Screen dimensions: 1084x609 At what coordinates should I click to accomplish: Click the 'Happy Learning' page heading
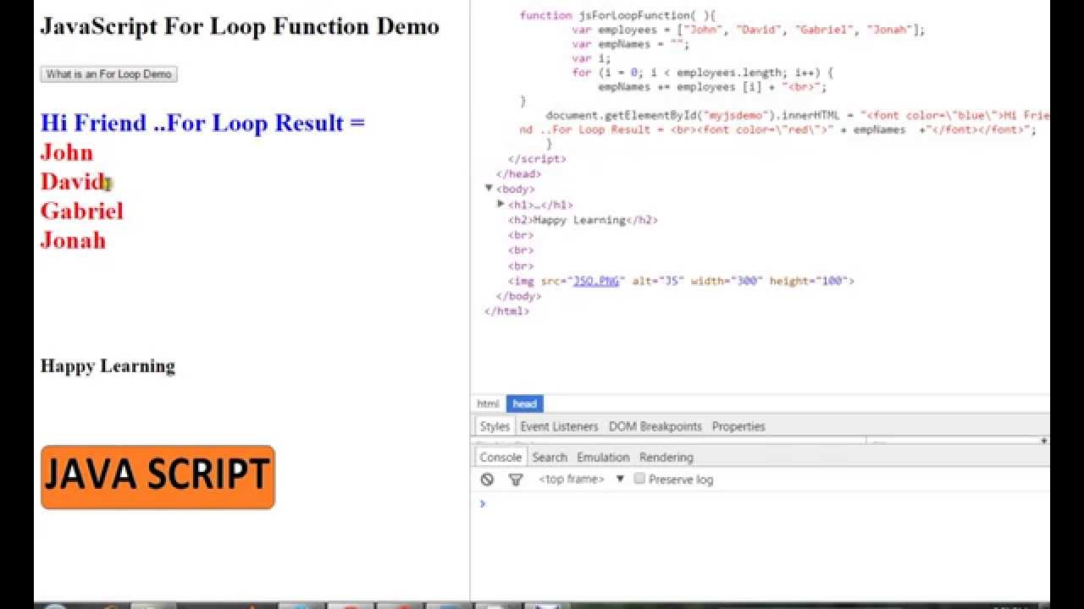pos(108,366)
